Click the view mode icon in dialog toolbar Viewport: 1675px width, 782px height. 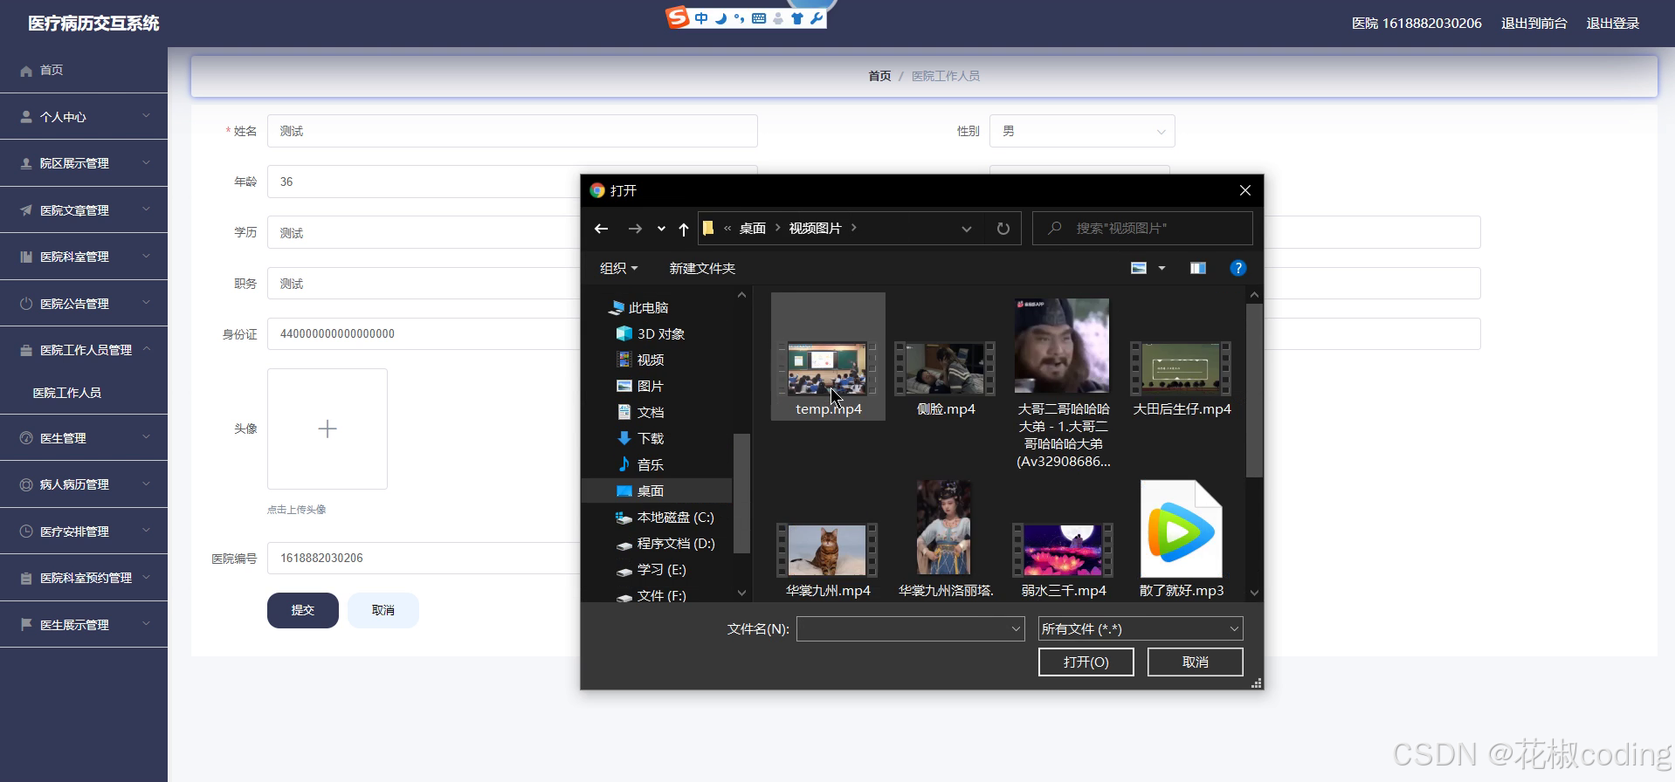click(1139, 268)
